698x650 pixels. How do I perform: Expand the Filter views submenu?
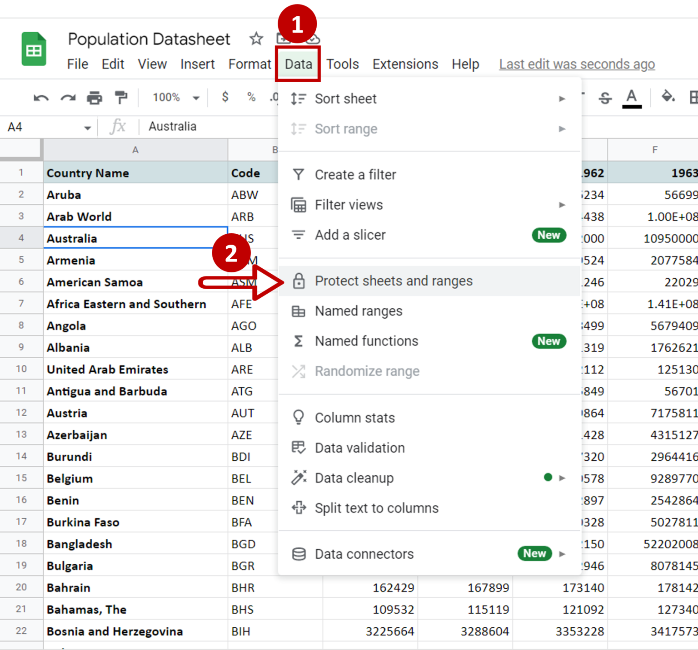click(562, 205)
